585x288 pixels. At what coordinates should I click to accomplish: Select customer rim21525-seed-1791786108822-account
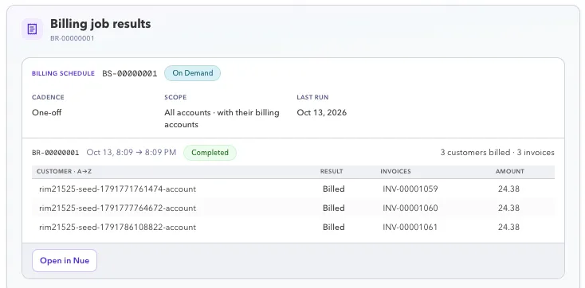117,227
